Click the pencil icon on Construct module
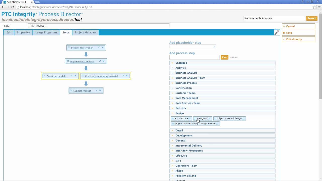This screenshot has height=181, width=322. point(71,76)
